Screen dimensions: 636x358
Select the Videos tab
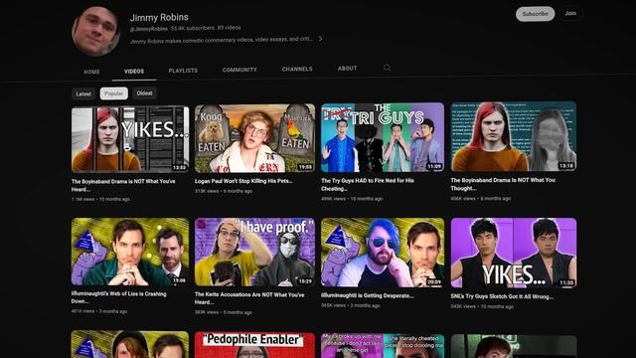tap(134, 71)
